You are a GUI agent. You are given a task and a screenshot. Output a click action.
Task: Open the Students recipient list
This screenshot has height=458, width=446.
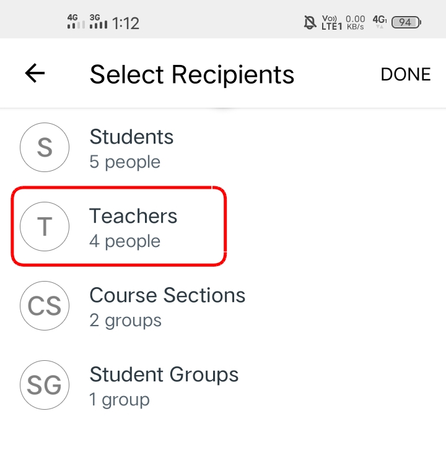point(131,137)
